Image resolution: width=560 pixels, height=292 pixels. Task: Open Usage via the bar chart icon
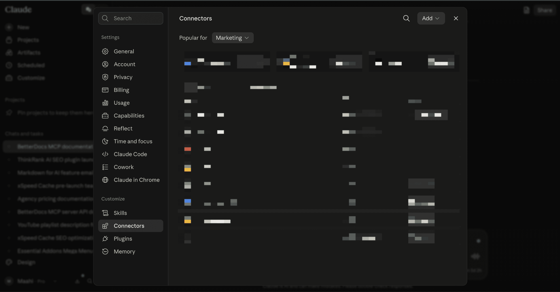(105, 103)
